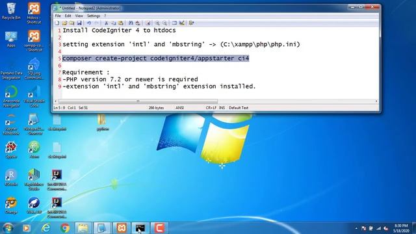Click the ANSI encoding in status bar
416x234 pixels.
click(179, 108)
